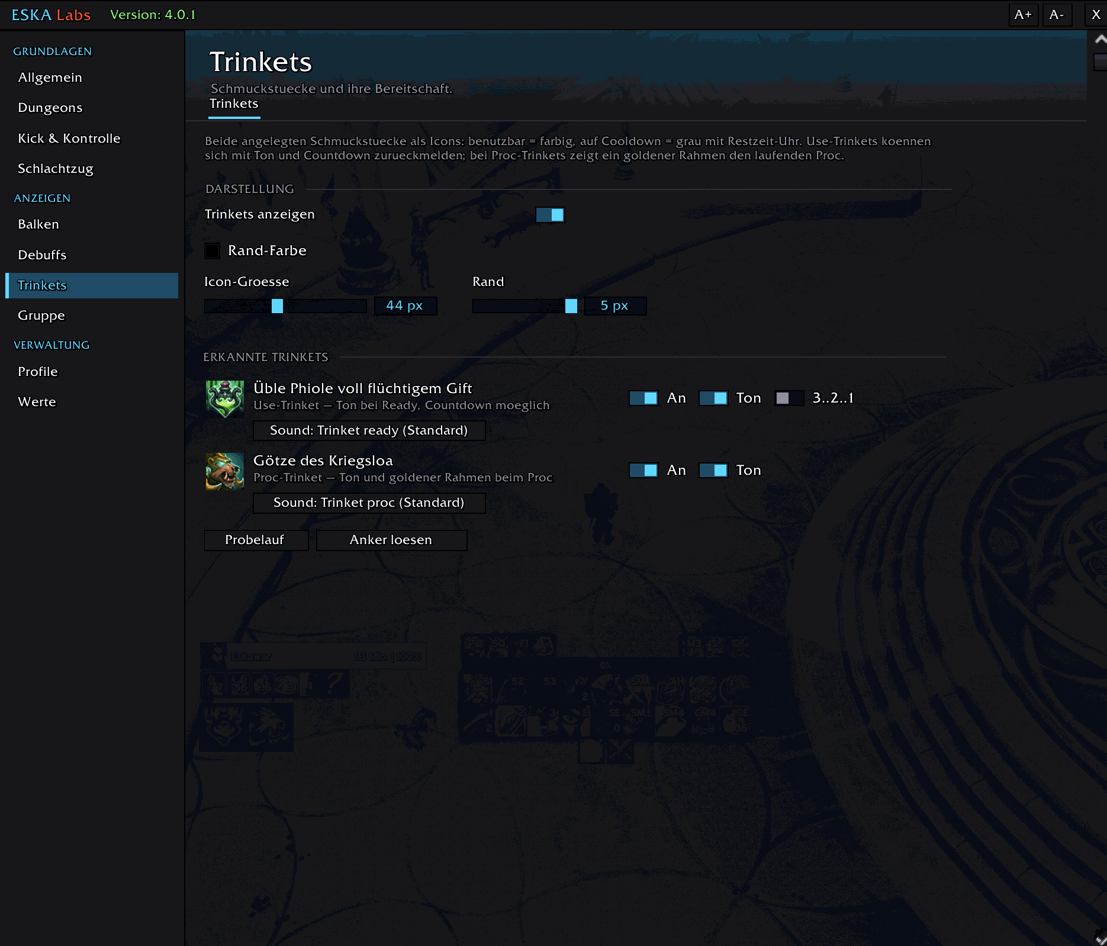Click the Götze des Kriegsloa trinket icon
The image size is (1107, 946).
[224, 471]
